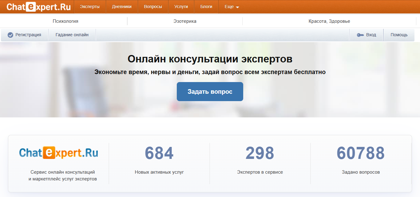Screen dimensions: 420x197
Task: Go to the Вход login link
Action: point(367,35)
